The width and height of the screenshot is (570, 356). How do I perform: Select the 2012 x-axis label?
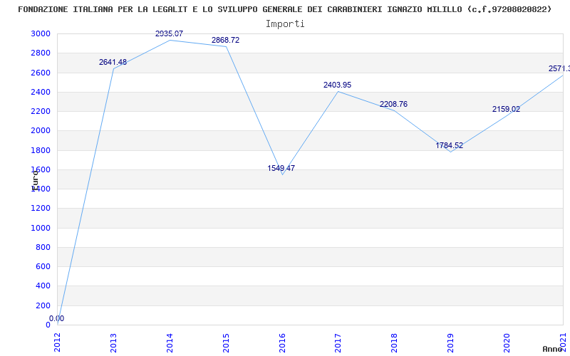(58, 343)
